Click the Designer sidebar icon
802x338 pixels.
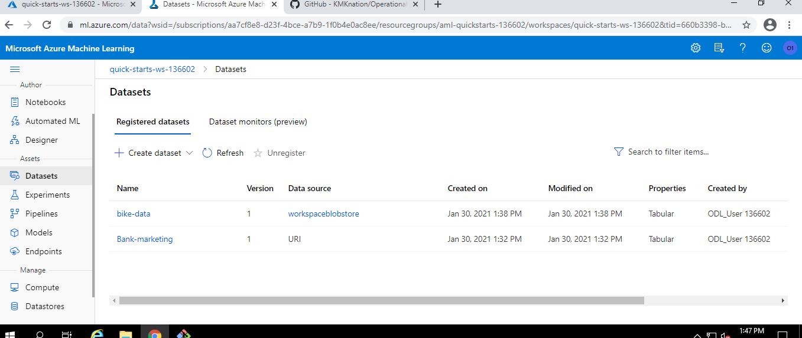pyautogui.click(x=15, y=140)
